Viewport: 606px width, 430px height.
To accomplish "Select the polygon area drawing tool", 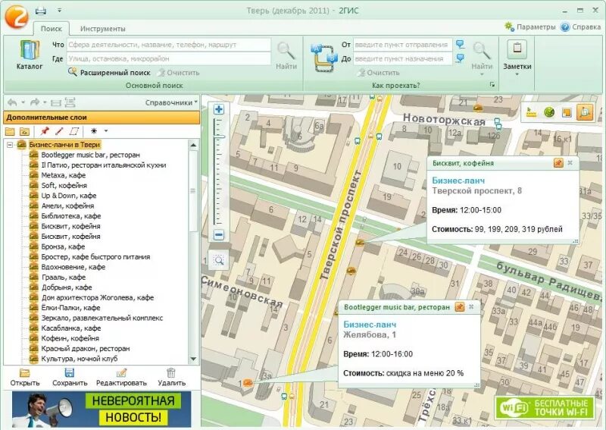I will [x=74, y=131].
